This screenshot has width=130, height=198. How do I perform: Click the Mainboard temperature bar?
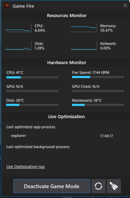[98, 105]
